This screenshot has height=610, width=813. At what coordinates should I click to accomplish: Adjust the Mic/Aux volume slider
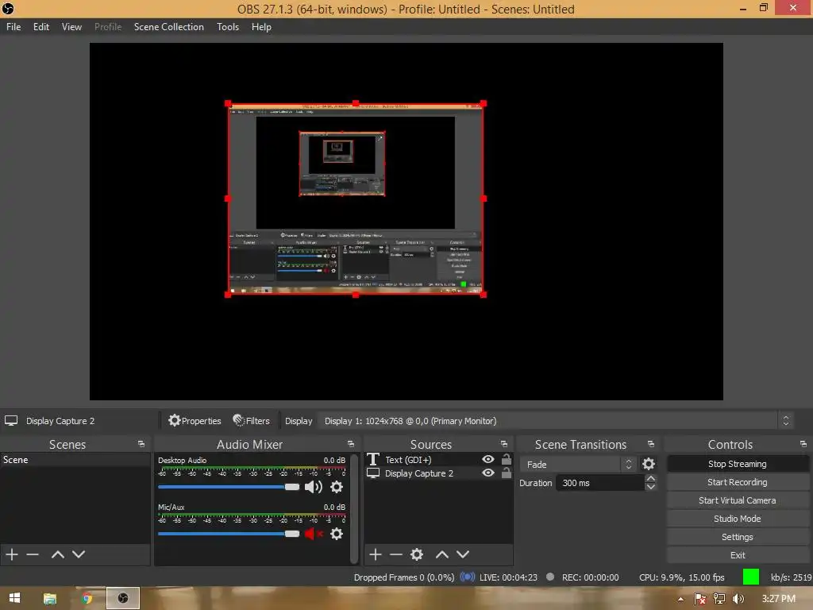tap(229, 534)
